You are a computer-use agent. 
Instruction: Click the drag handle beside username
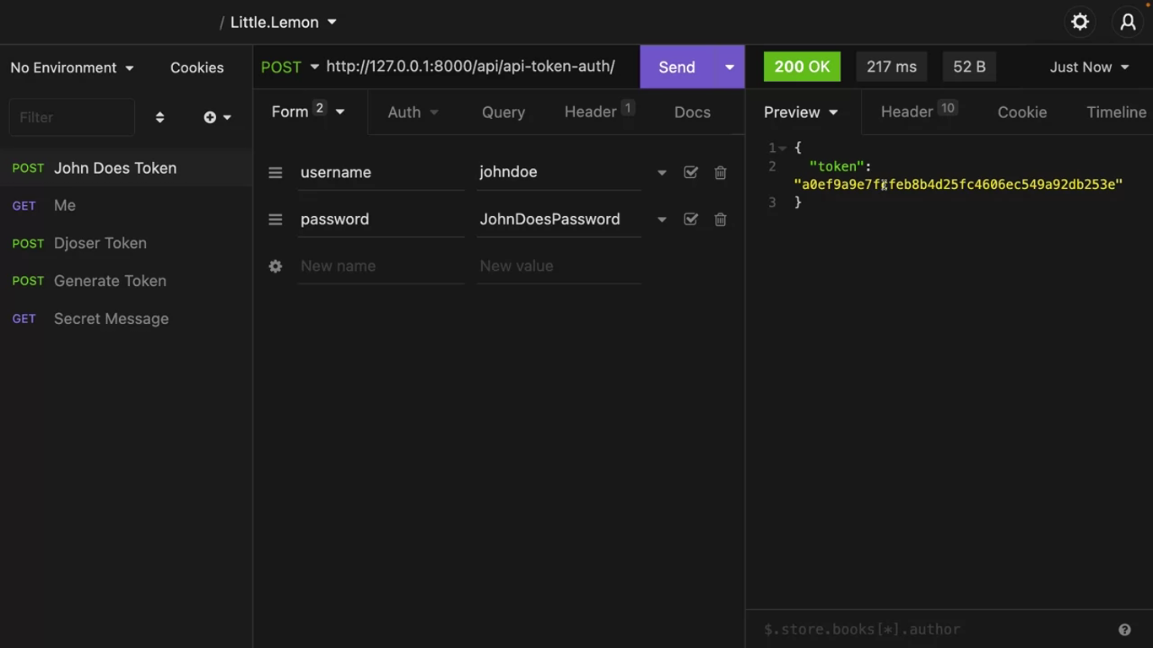pos(275,172)
